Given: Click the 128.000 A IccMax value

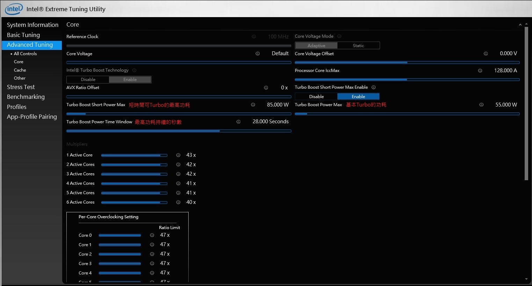Looking at the screenshot, I should 505,71.
